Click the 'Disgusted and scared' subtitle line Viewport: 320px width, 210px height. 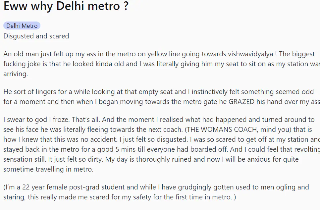tap(36, 36)
